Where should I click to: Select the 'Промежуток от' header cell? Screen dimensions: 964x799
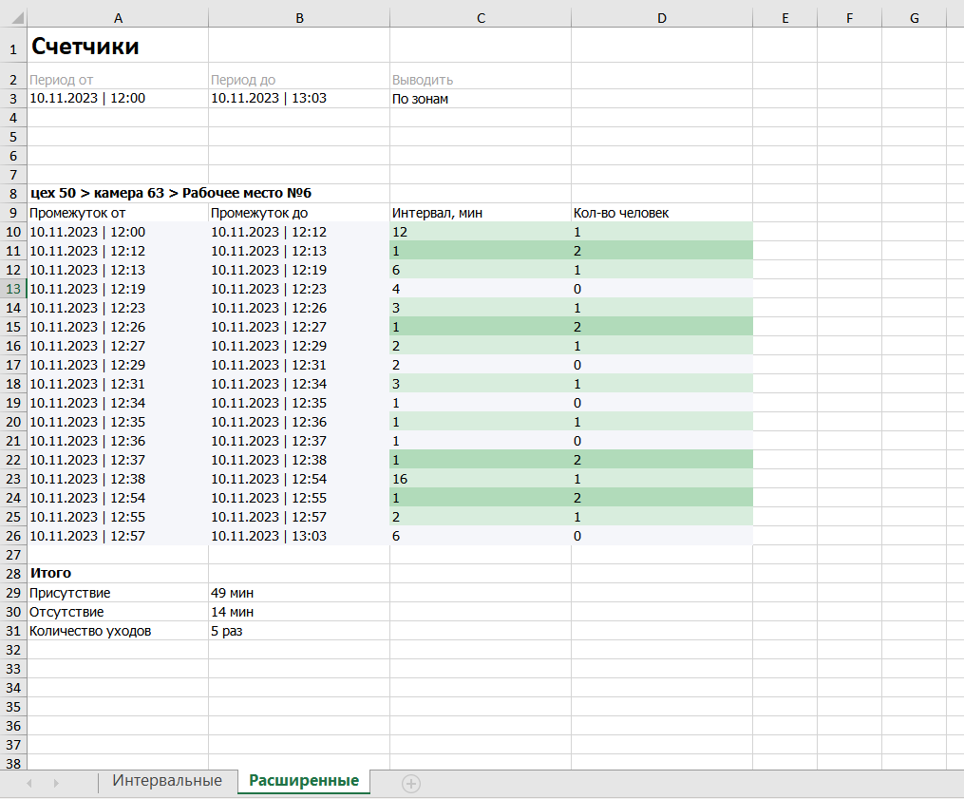(x=118, y=213)
